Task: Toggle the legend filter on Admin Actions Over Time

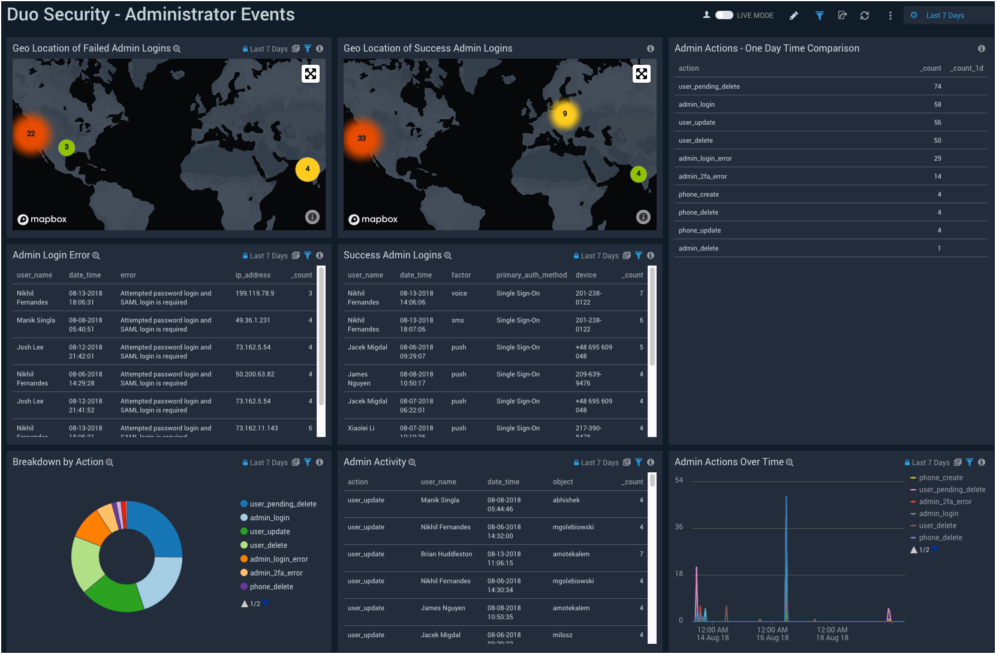Action: (971, 462)
